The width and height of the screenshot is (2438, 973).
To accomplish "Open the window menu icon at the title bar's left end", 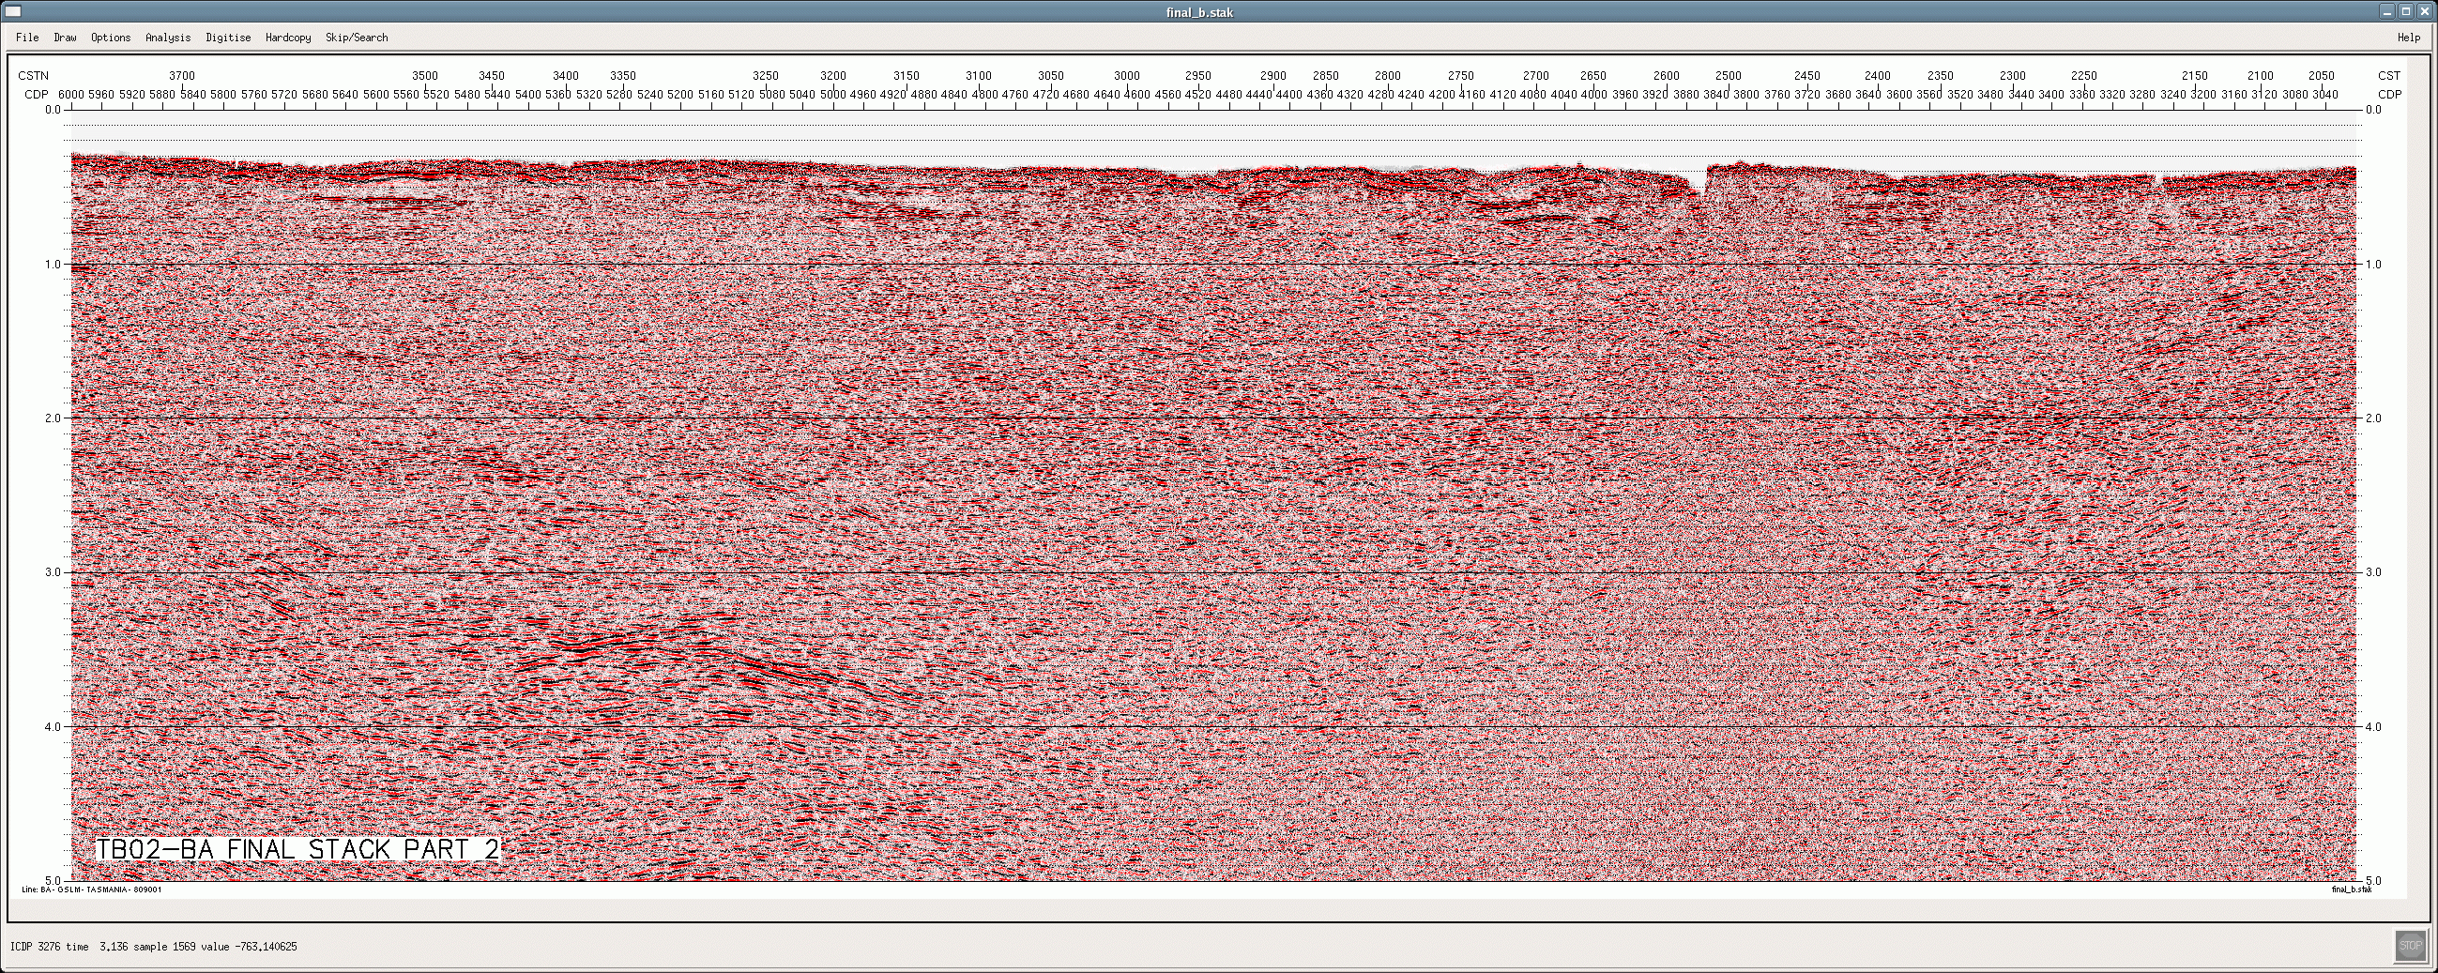I will (x=12, y=11).
